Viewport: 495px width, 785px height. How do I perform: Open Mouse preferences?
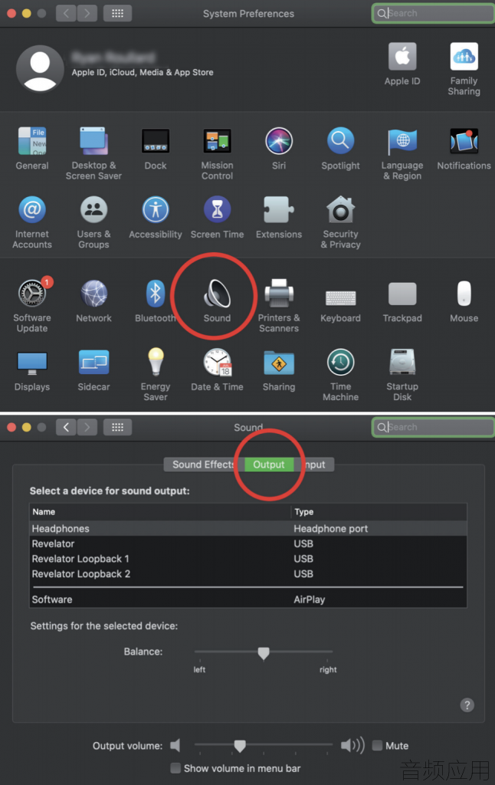464,301
